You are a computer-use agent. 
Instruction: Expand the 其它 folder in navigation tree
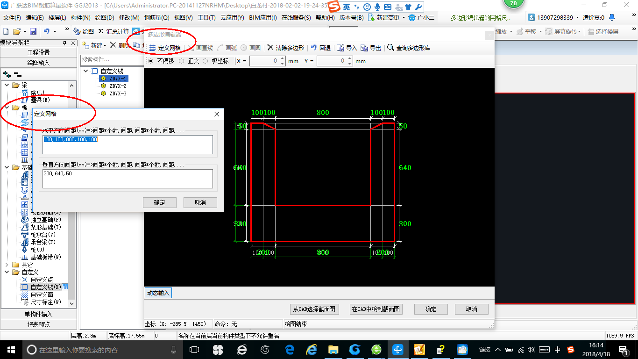[7, 265]
